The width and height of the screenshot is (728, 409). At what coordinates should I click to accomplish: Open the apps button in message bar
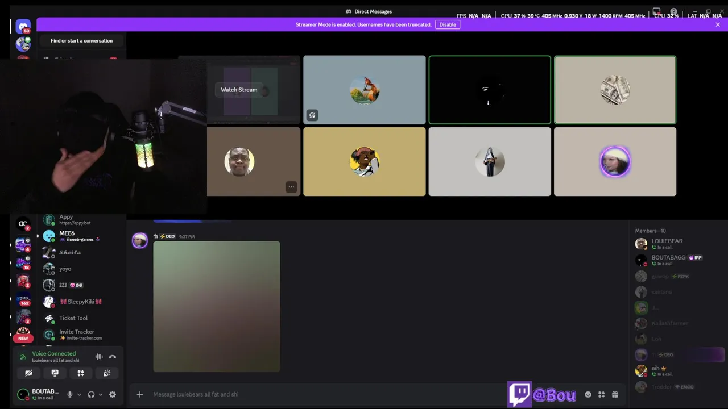click(601, 394)
